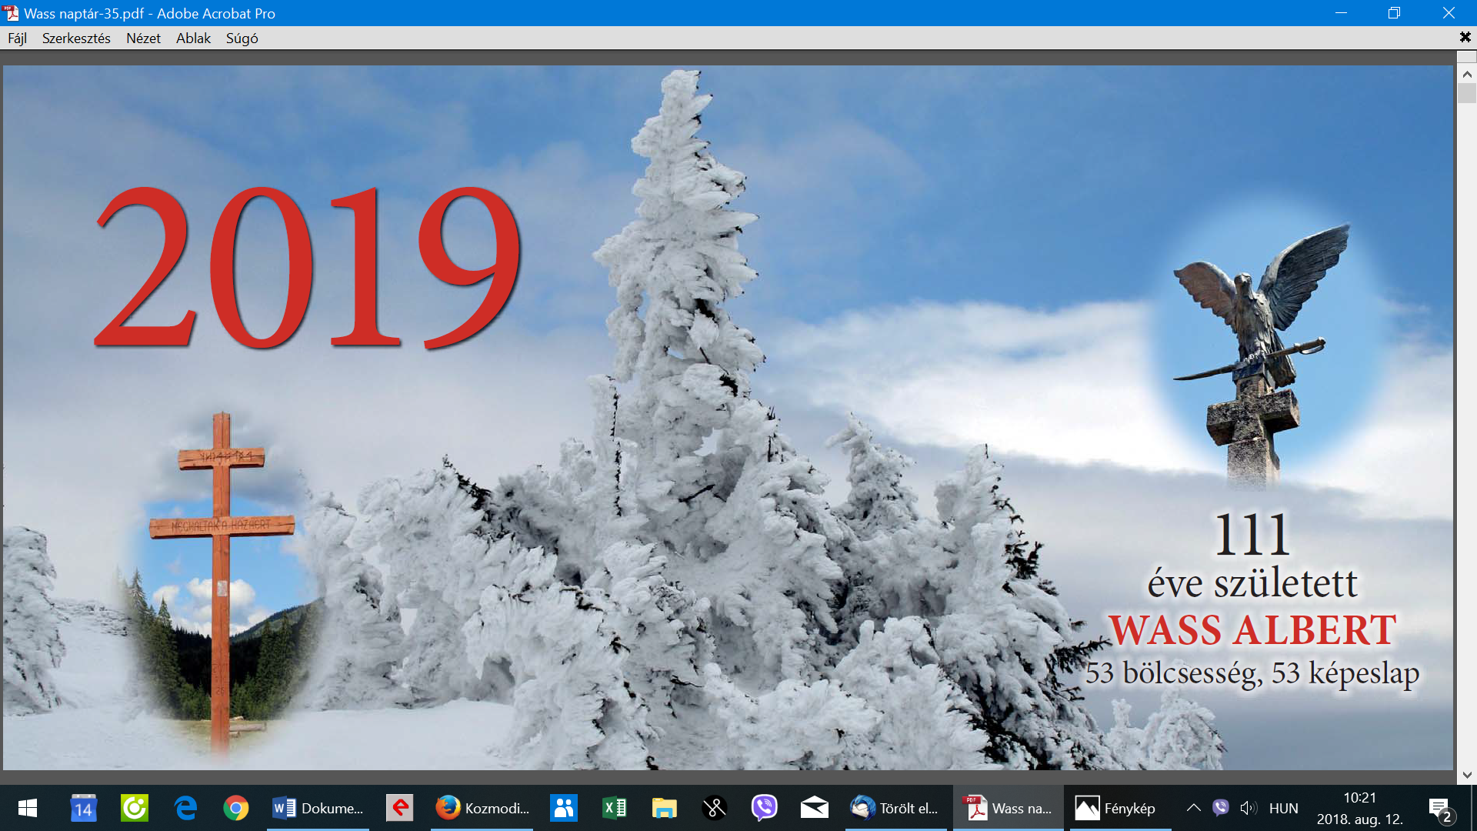Switch to Word Dokume... window
This screenshot has height=831, width=1477.
[318, 808]
